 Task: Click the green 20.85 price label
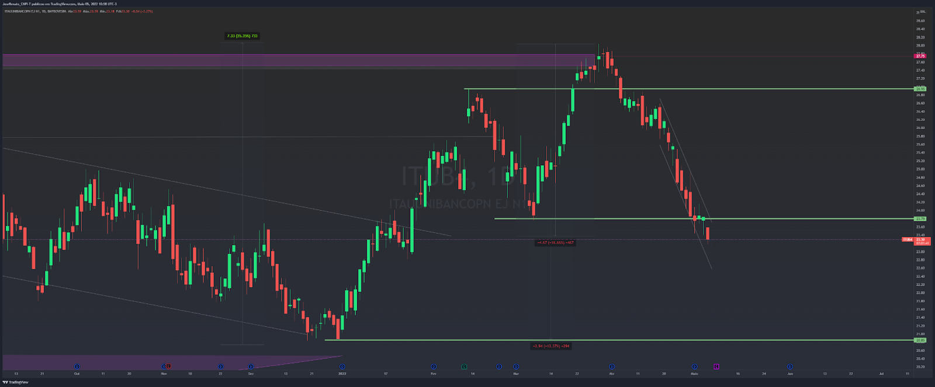pyautogui.click(x=920, y=340)
